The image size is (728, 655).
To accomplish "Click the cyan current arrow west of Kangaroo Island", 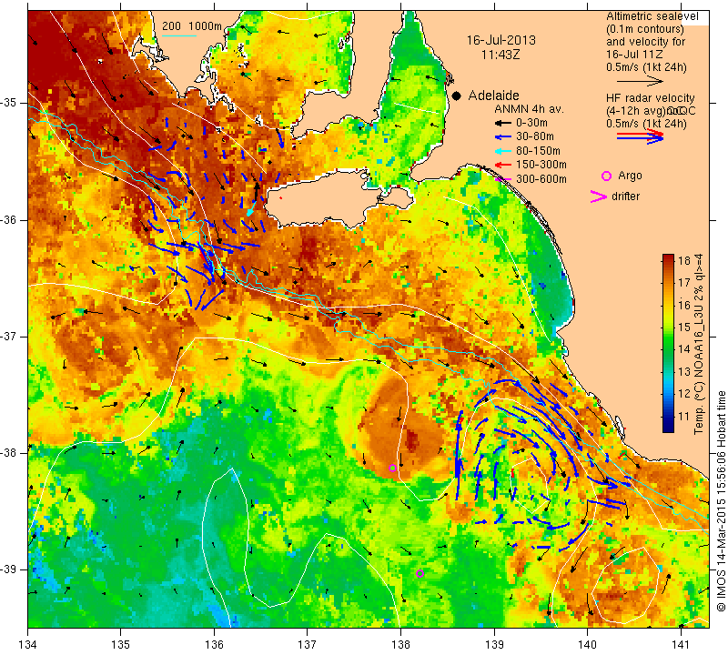I will pos(251,210).
